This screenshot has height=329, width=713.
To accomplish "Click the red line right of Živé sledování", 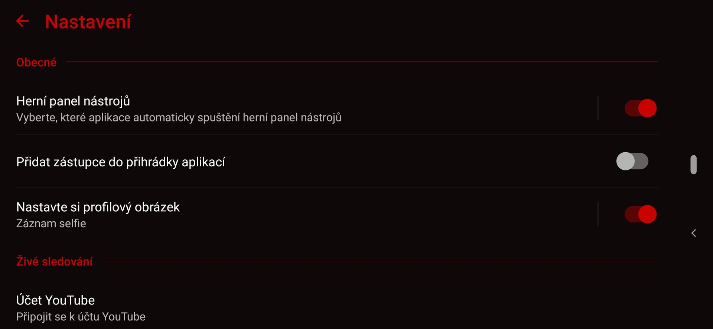I will click(380, 261).
